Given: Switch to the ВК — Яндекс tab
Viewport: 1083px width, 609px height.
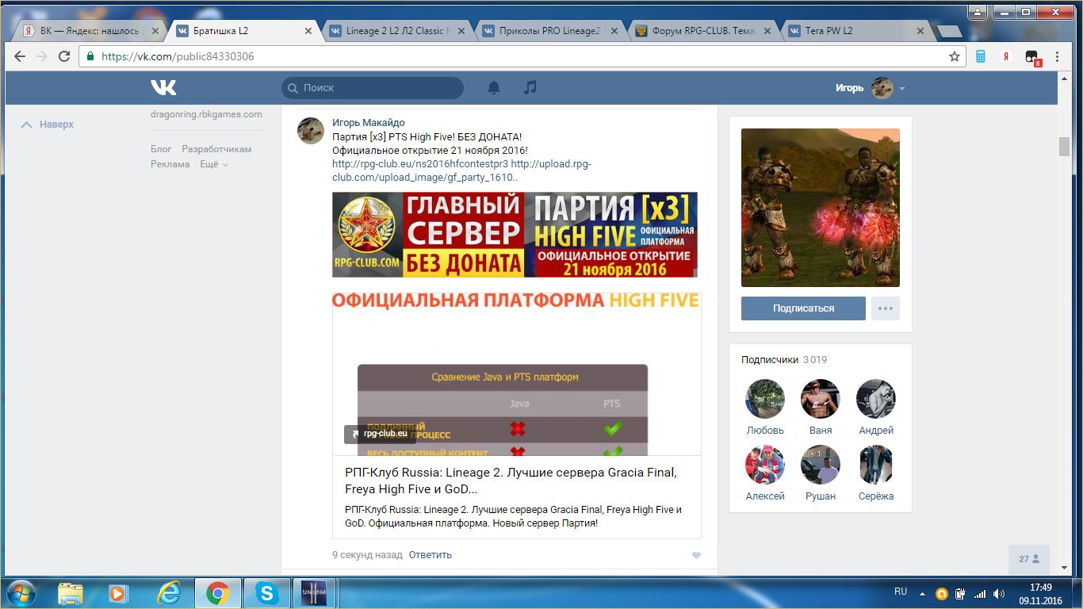Looking at the screenshot, I should point(90,31).
